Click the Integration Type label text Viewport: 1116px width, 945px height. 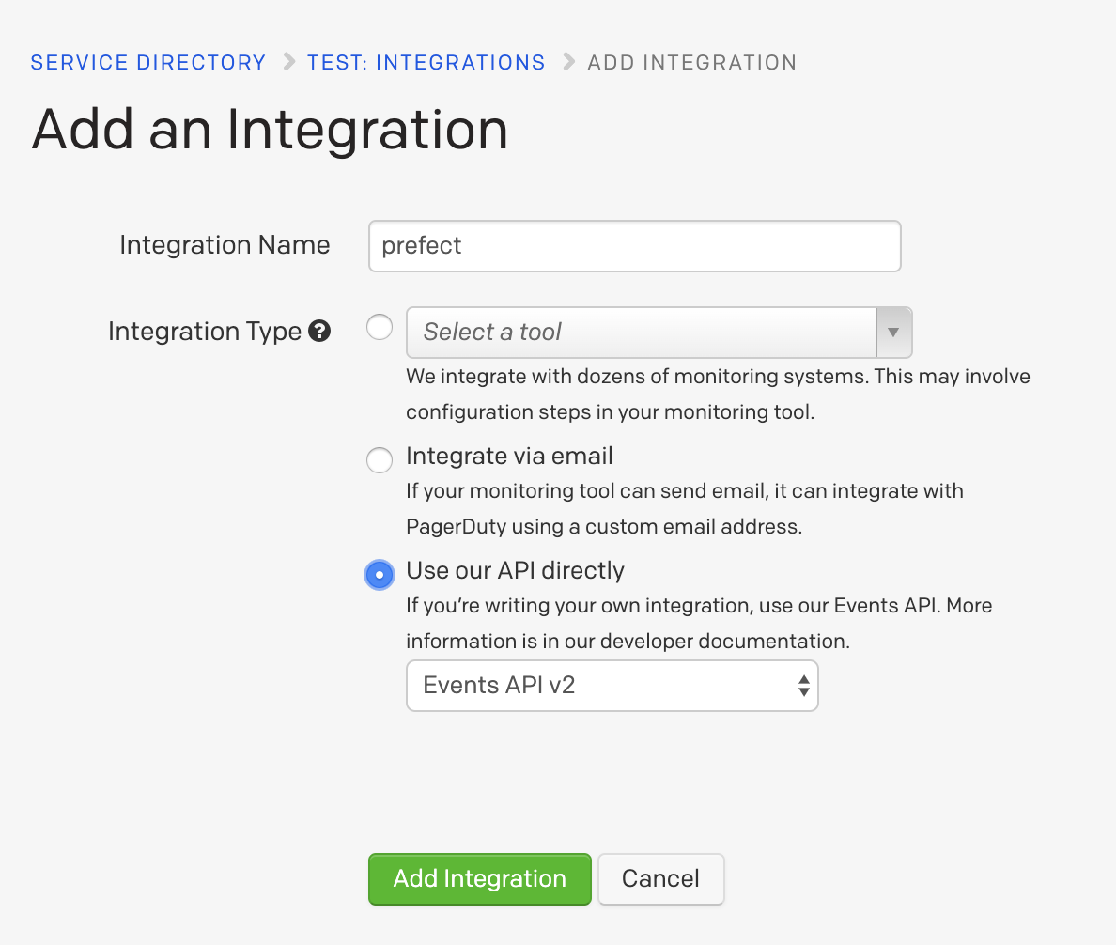pyautogui.click(x=205, y=332)
